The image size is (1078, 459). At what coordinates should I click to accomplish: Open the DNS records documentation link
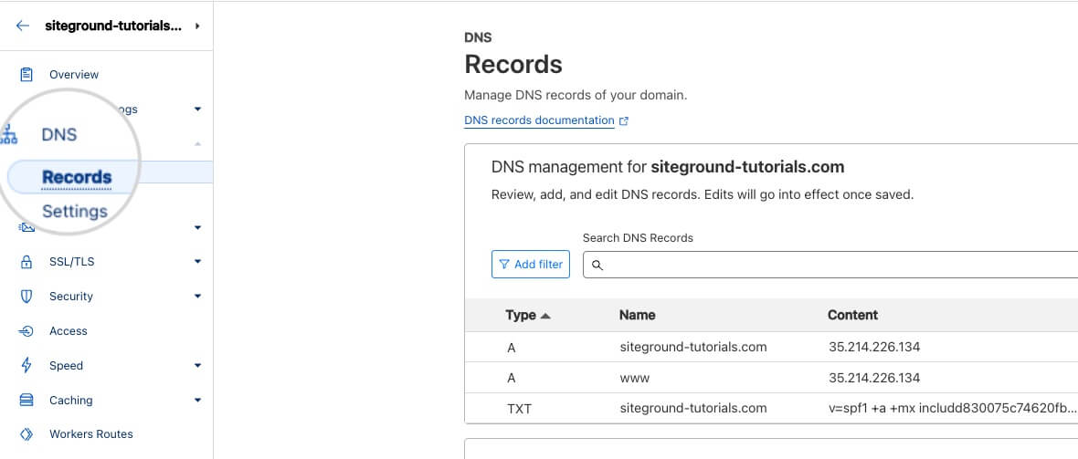coord(539,120)
